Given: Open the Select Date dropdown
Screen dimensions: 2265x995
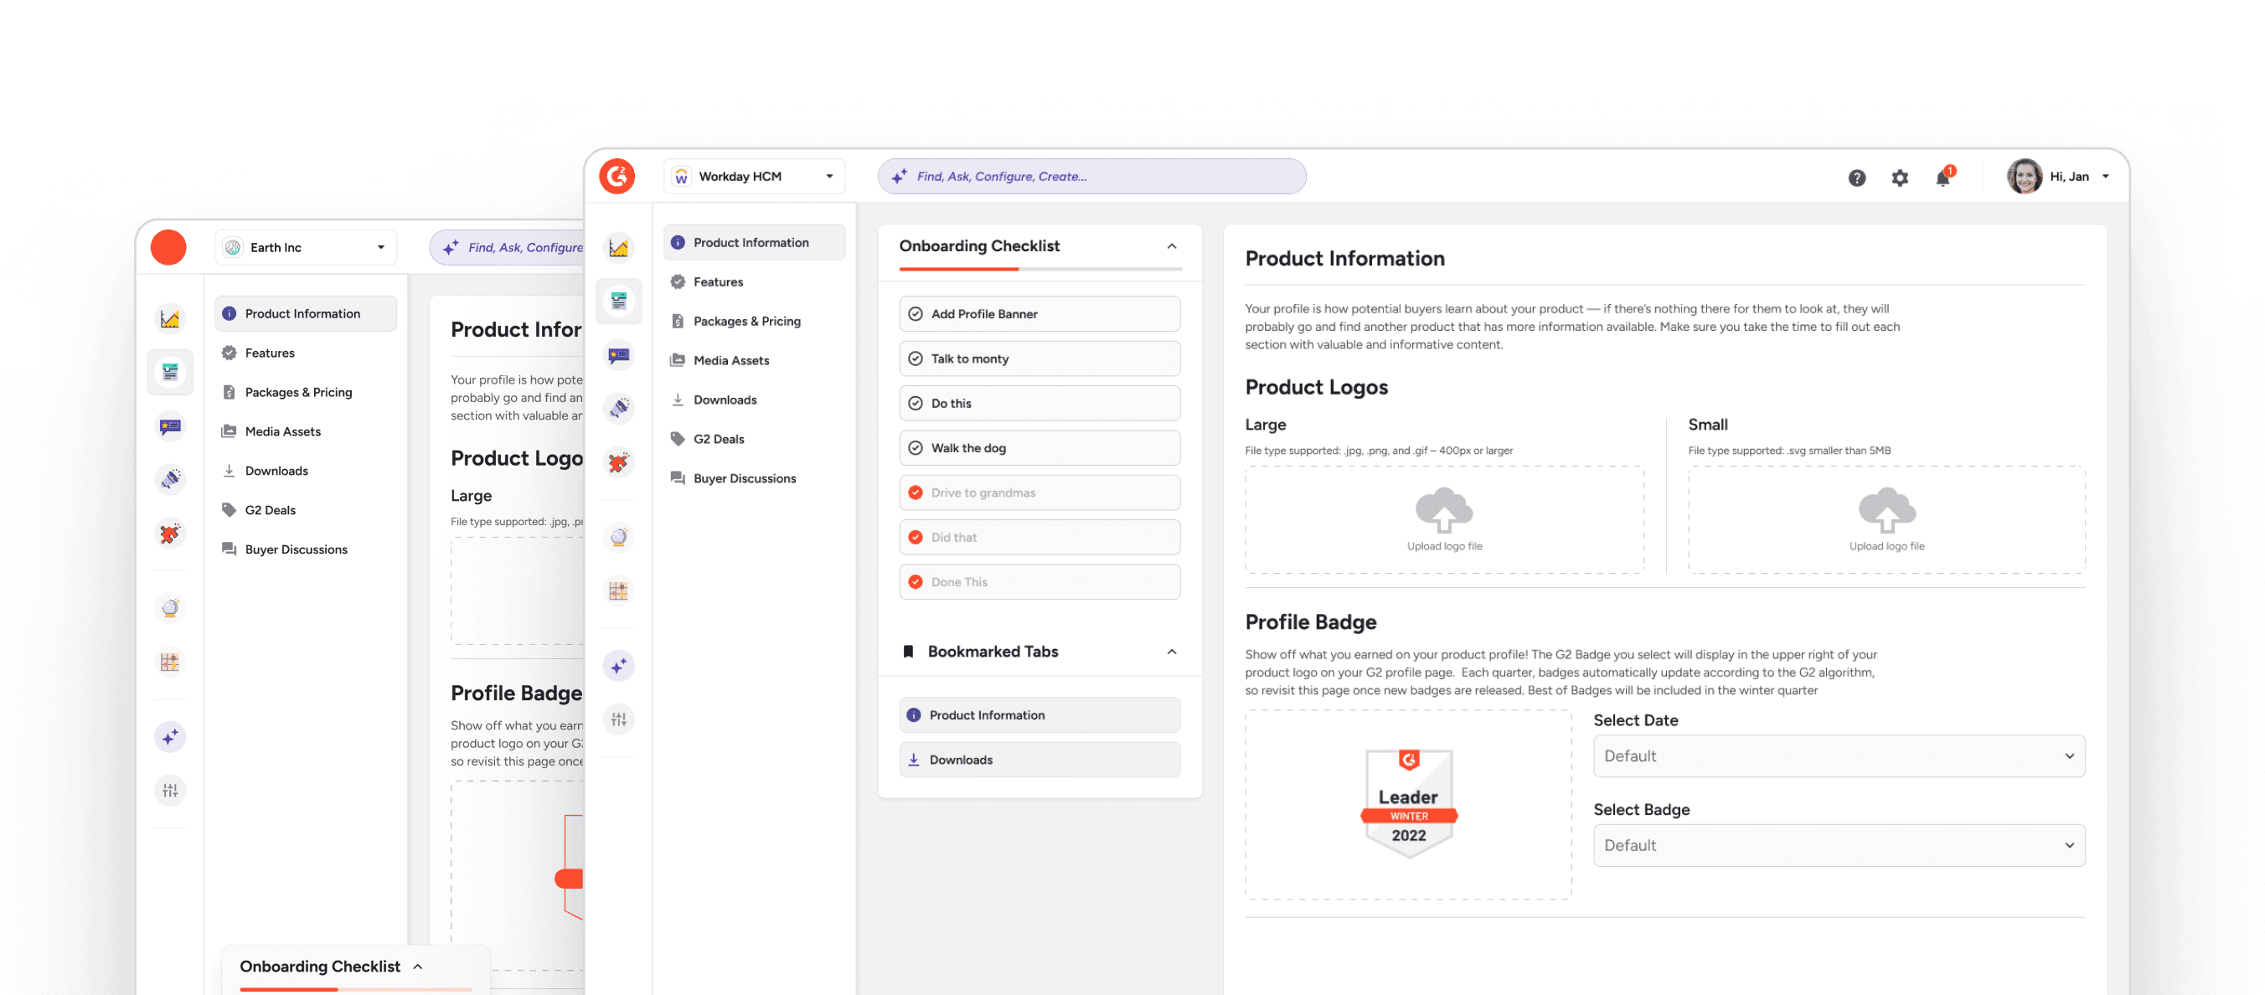Looking at the screenshot, I should 1838,755.
